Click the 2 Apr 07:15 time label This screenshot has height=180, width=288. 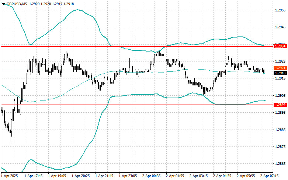click(270, 176)
